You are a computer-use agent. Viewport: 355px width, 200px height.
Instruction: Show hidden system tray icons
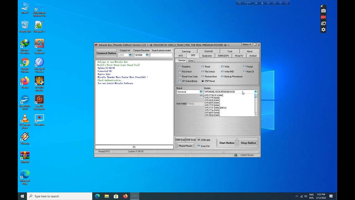click(296, 196)
